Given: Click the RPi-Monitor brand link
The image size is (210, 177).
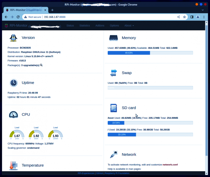Looking at the screenshot, I should coord(19,26).
